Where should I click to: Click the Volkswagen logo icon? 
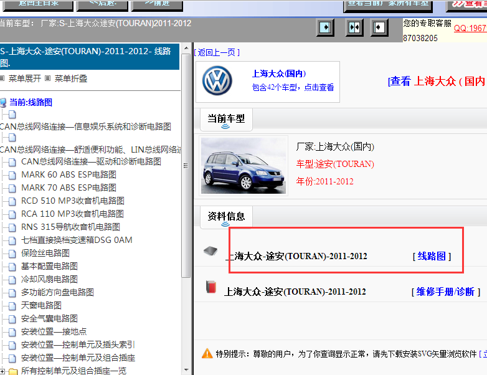pyautogui.click(x=217, y=81)
